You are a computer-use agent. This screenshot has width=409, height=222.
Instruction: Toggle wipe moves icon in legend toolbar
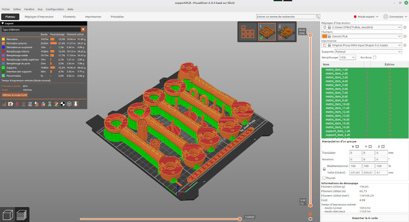click(11, 104)
